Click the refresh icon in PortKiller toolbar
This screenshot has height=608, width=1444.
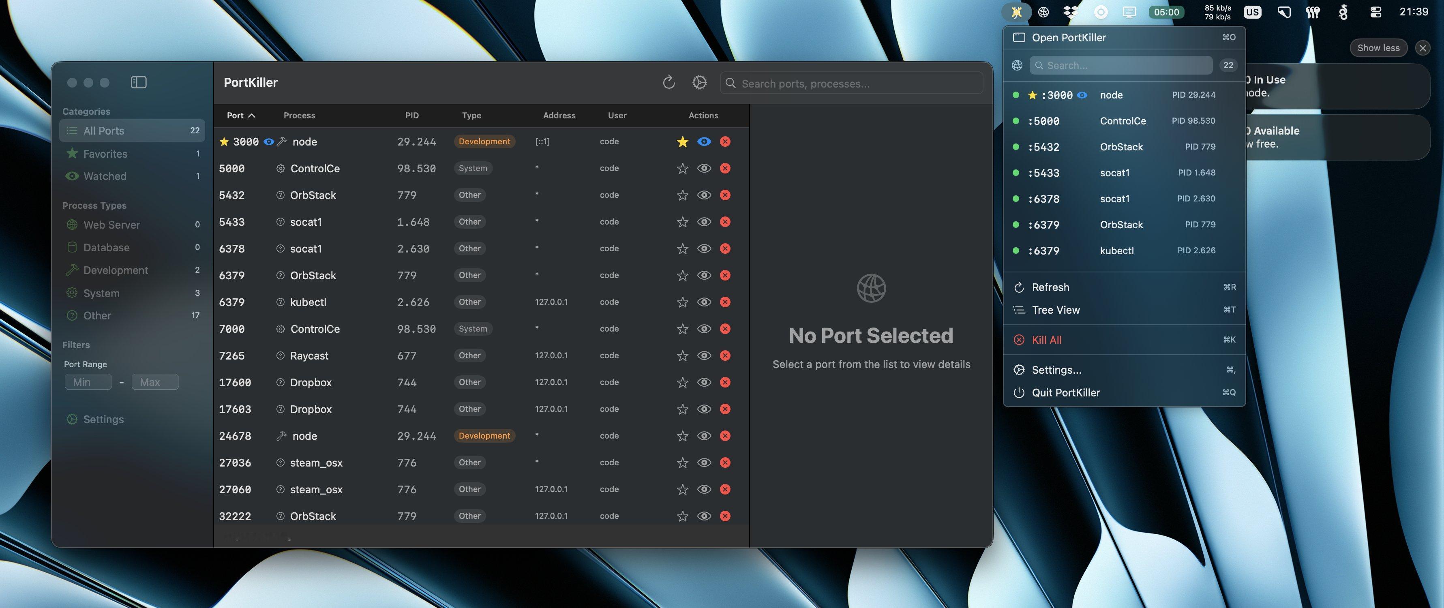click(x=669, y=82)
